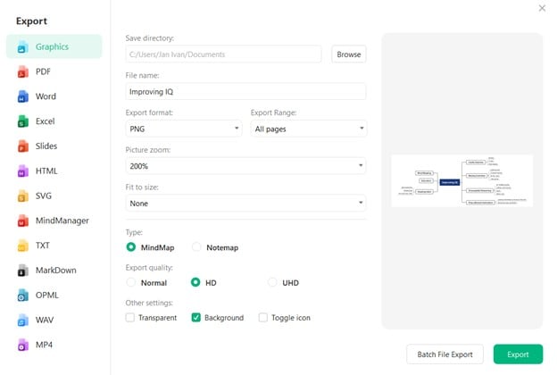This screenshot has width=557, height=375.
Task: Click the MP4 video icon
Action: point(22,346)
